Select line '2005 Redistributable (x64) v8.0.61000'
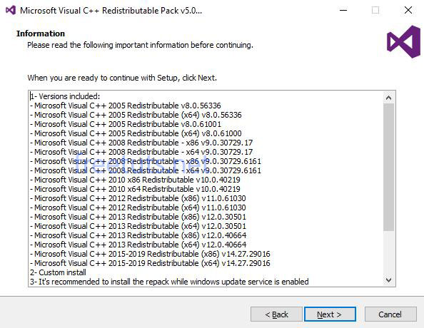The height and width of the screenshot is (328, 424). click(136, 133)
